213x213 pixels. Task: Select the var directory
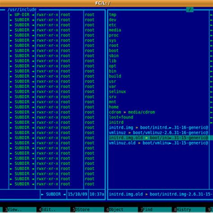point(112,86)
